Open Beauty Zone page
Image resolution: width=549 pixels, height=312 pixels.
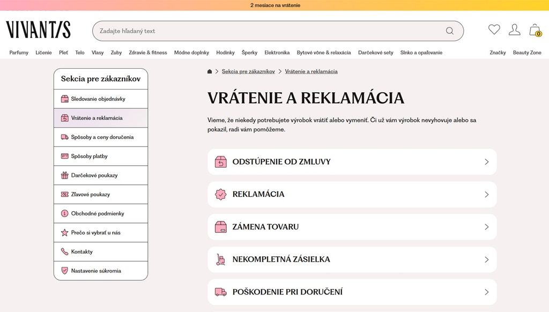pyautogui.click(x=527, y=53)
